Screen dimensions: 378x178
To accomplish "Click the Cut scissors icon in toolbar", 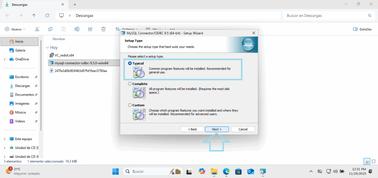I will coord(37,29).
